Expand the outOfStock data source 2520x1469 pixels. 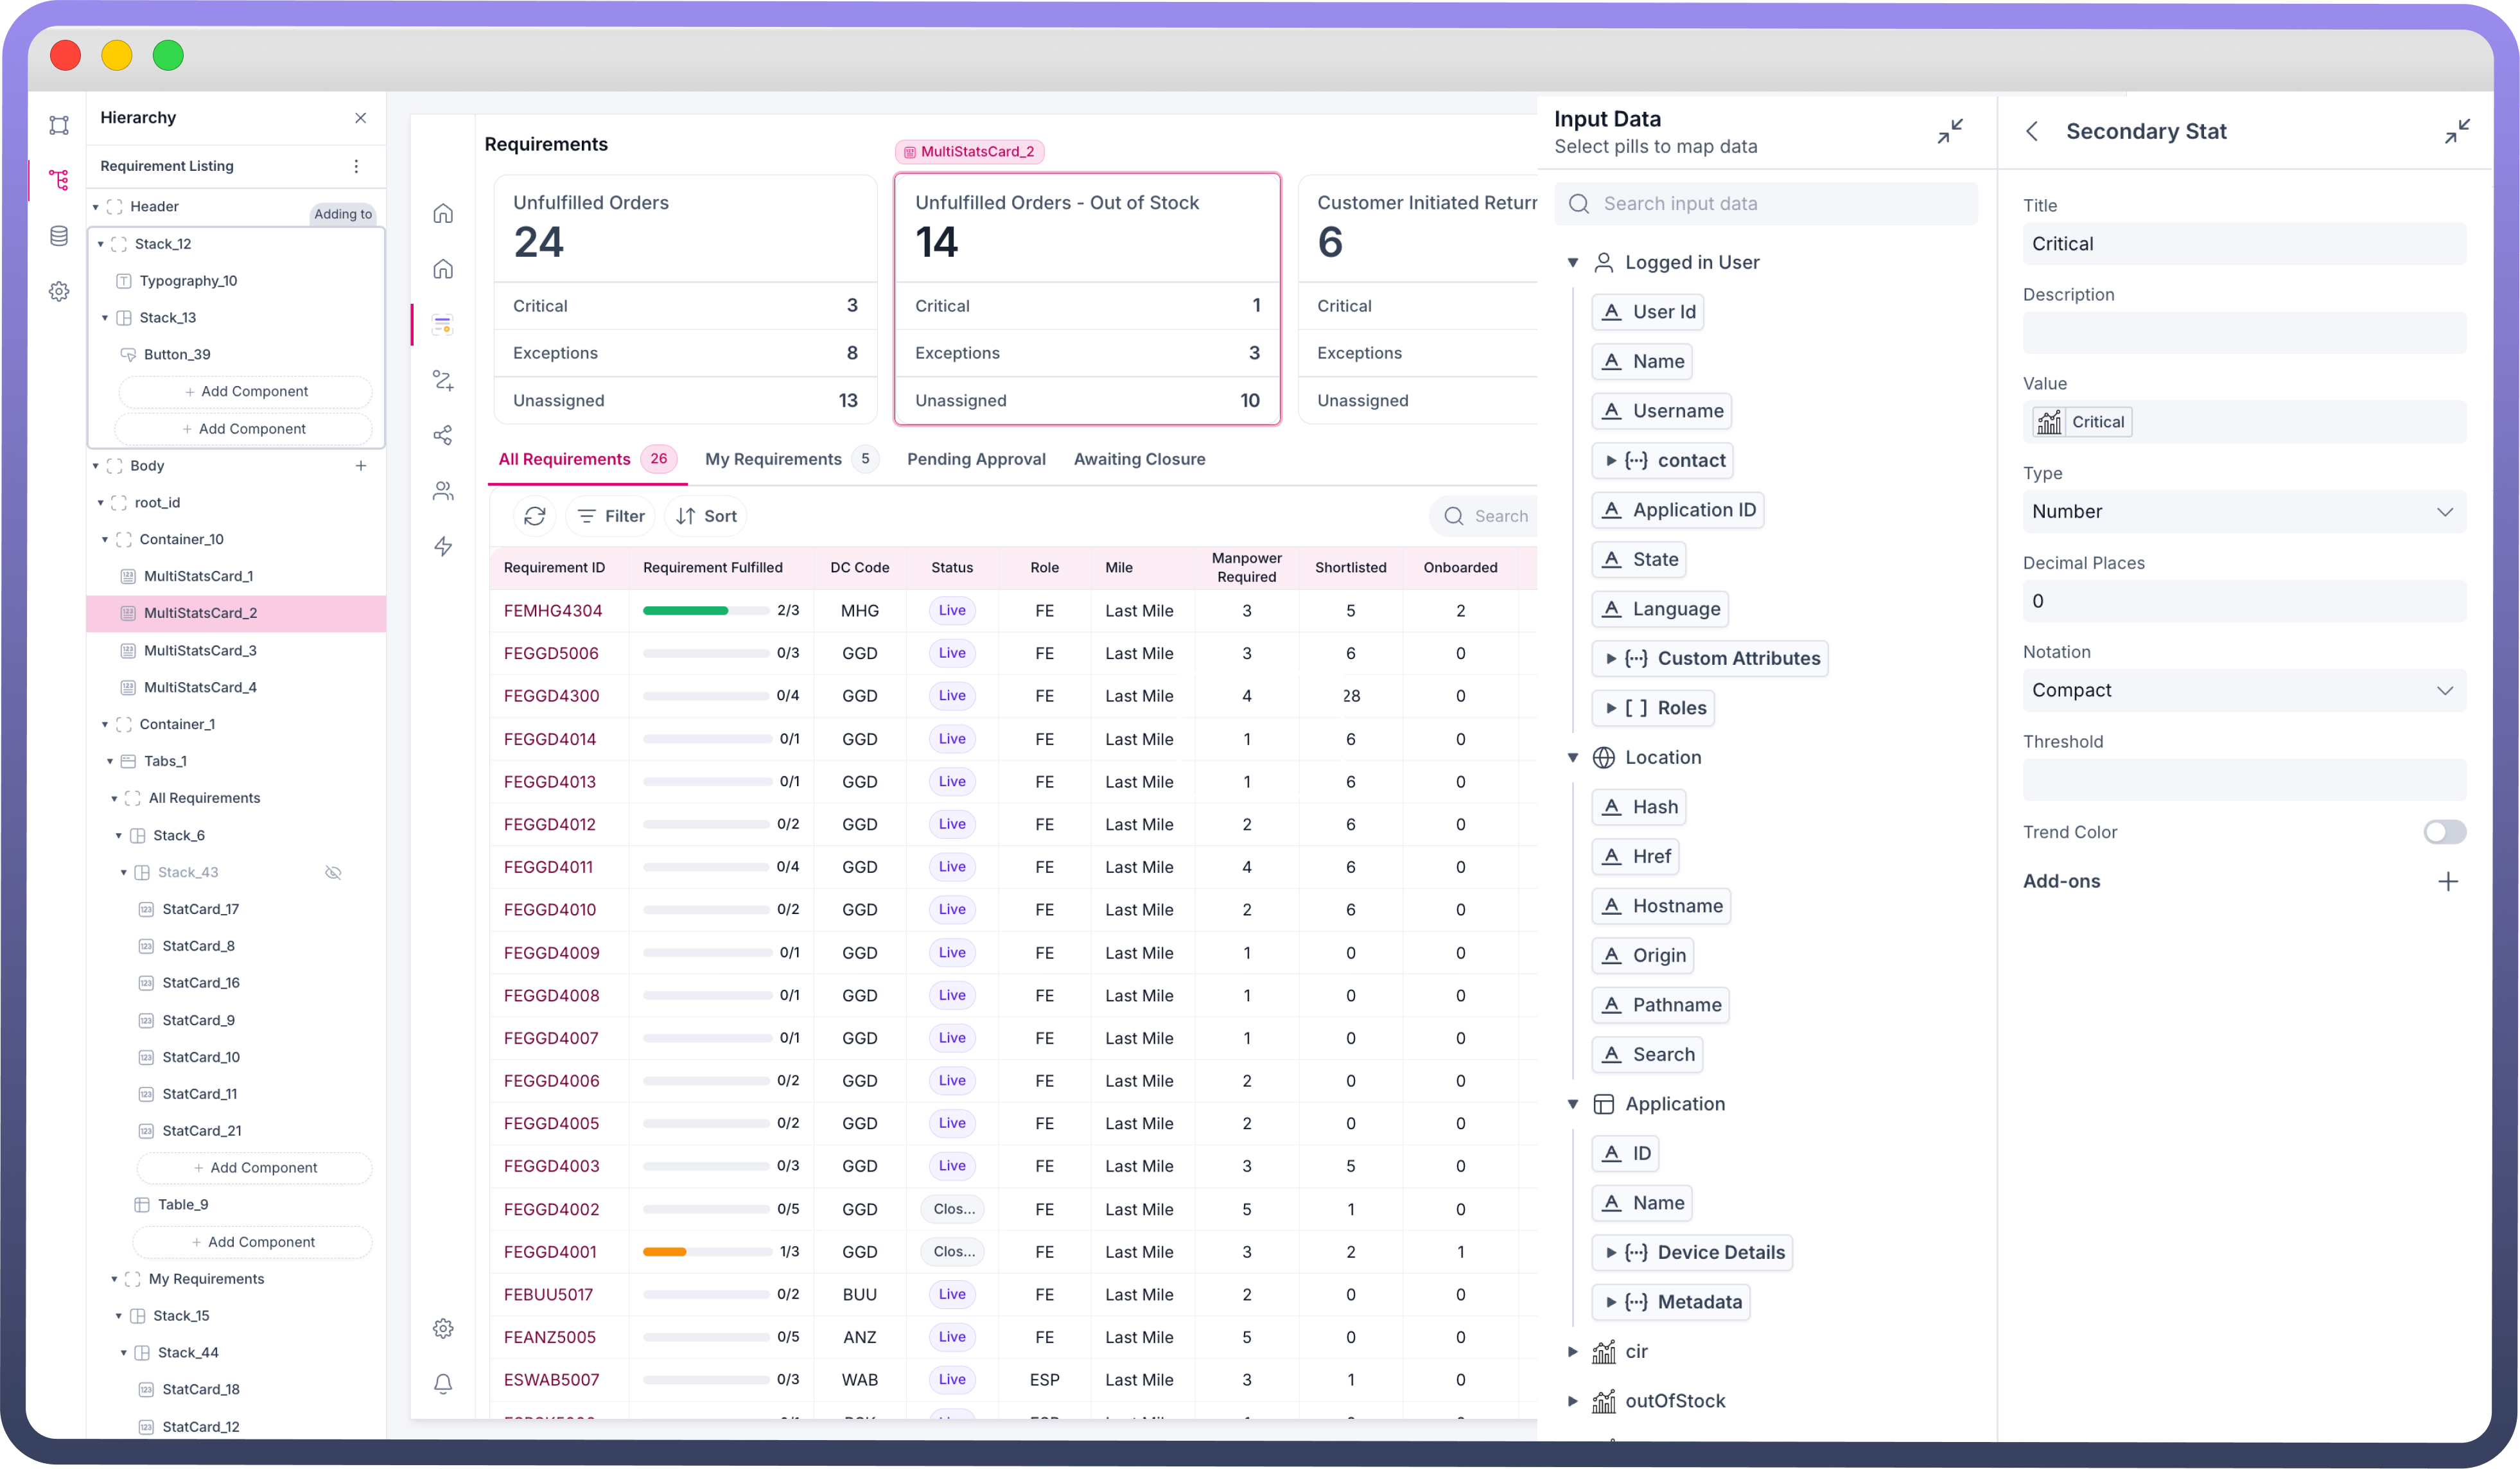click(1573, 1401)
